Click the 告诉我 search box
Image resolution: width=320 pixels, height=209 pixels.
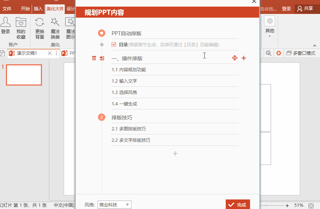pyautogui.click(x=268, y=9)
